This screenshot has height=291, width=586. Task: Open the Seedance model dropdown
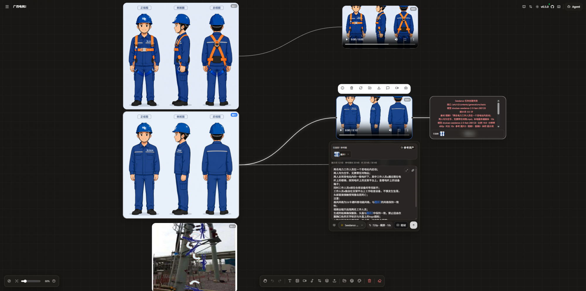tap(352, 225)
